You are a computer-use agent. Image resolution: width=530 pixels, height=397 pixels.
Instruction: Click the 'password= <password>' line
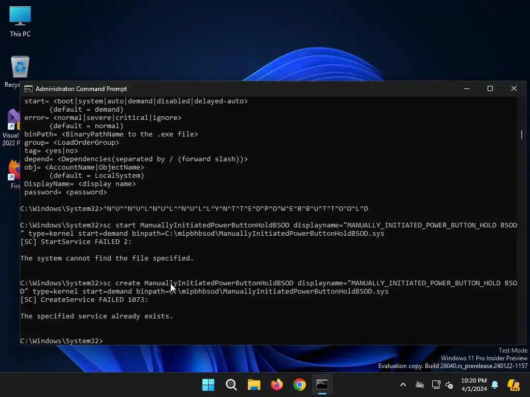pyautogui.click(x=65, y=192)
